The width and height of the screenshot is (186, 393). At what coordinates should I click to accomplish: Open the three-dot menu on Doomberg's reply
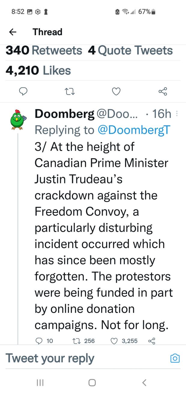(x=177, y=114)
